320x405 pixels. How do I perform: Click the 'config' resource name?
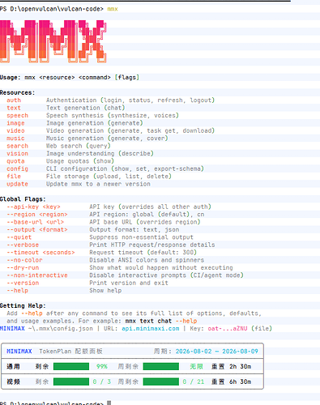[x=17, y=168]
